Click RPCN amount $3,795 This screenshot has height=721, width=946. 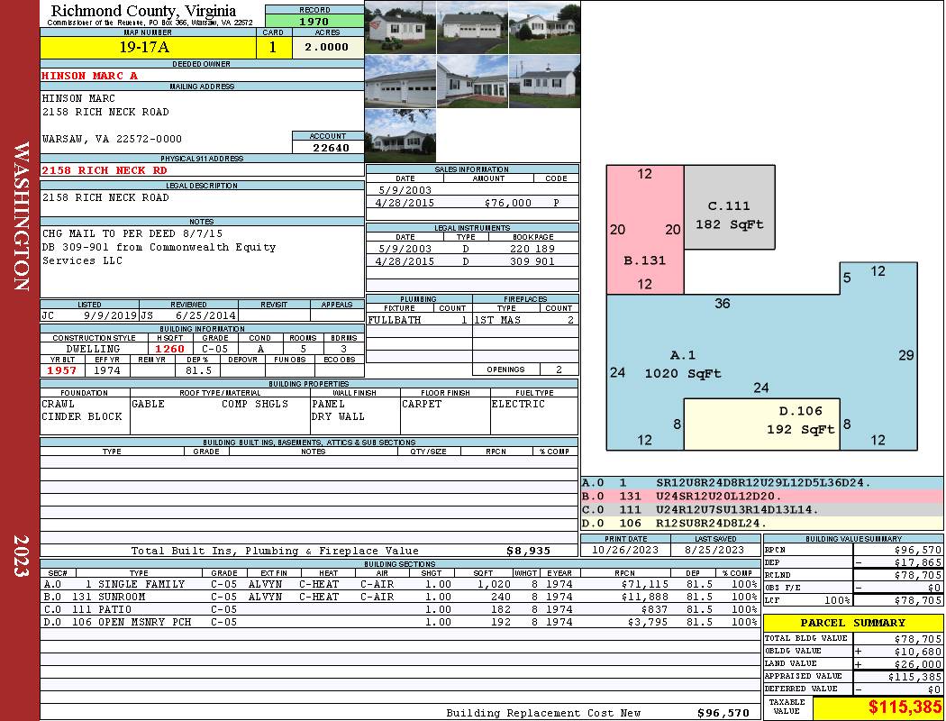648,622
